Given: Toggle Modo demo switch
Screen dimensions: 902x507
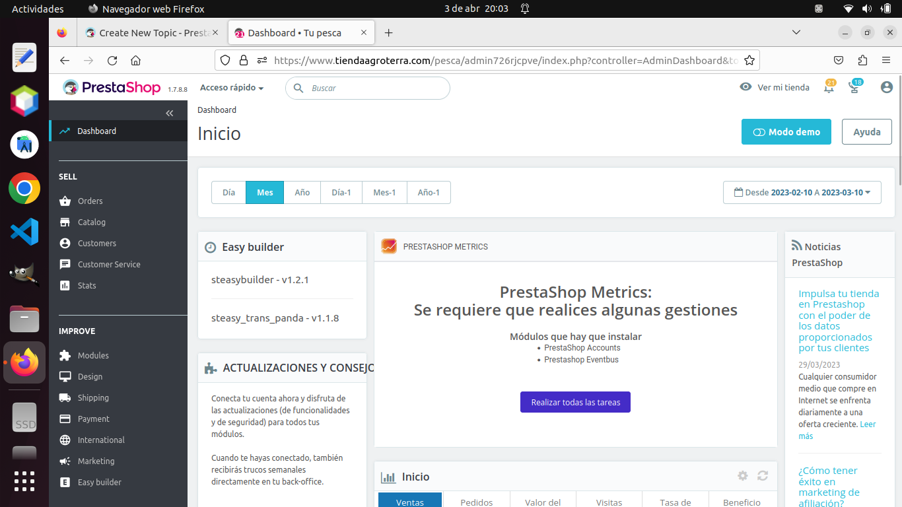Looking at the screenshot, I should click(786, 132).
